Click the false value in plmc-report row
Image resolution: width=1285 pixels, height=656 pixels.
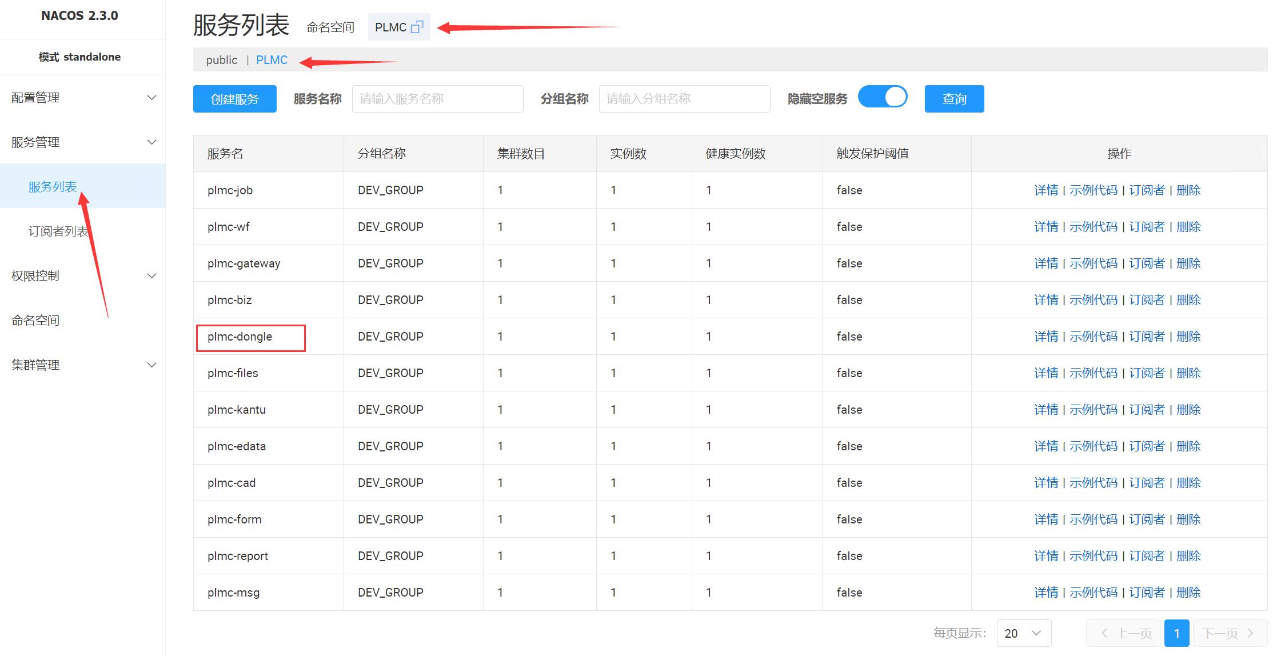coord(849,556)
